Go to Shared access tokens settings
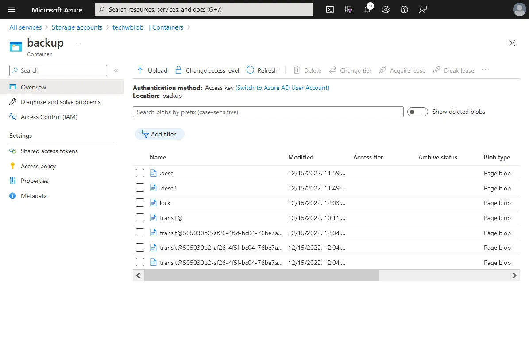529x345 pixels. click(49, 151)
